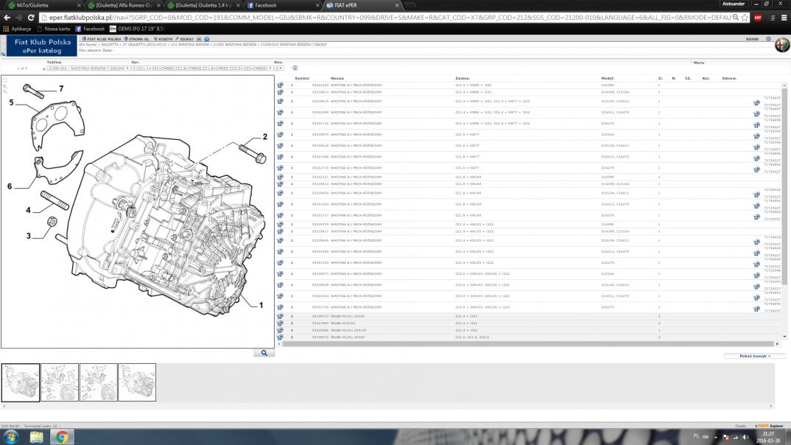Open the Chrome menu icon
Screen dimensions: 791x445
click(784, 18)
